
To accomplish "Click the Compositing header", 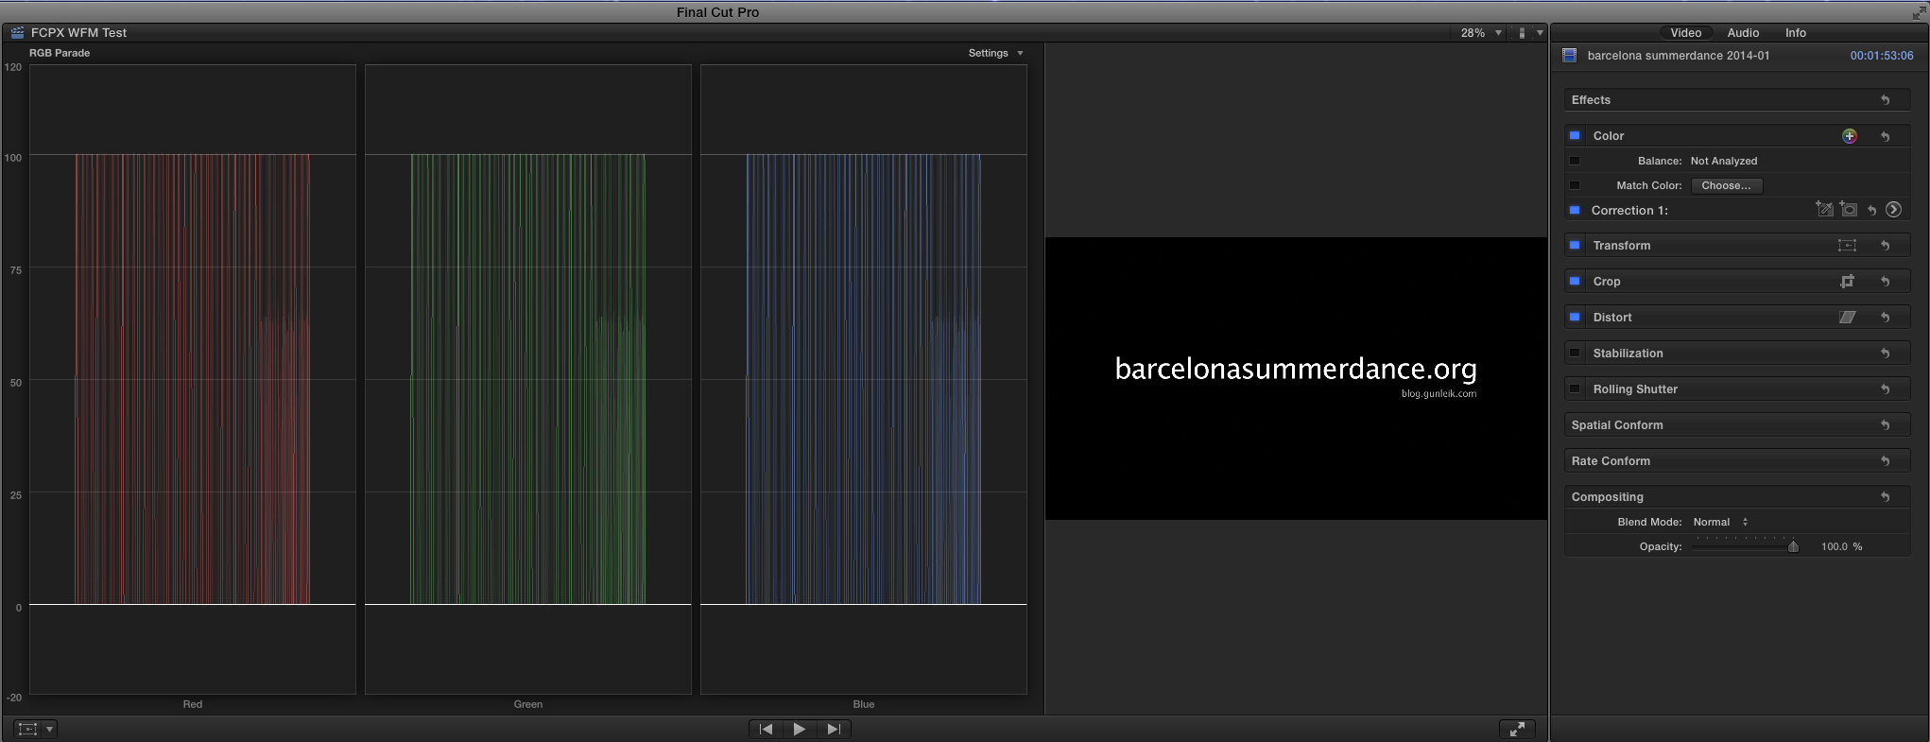I will coord(1607,497).
